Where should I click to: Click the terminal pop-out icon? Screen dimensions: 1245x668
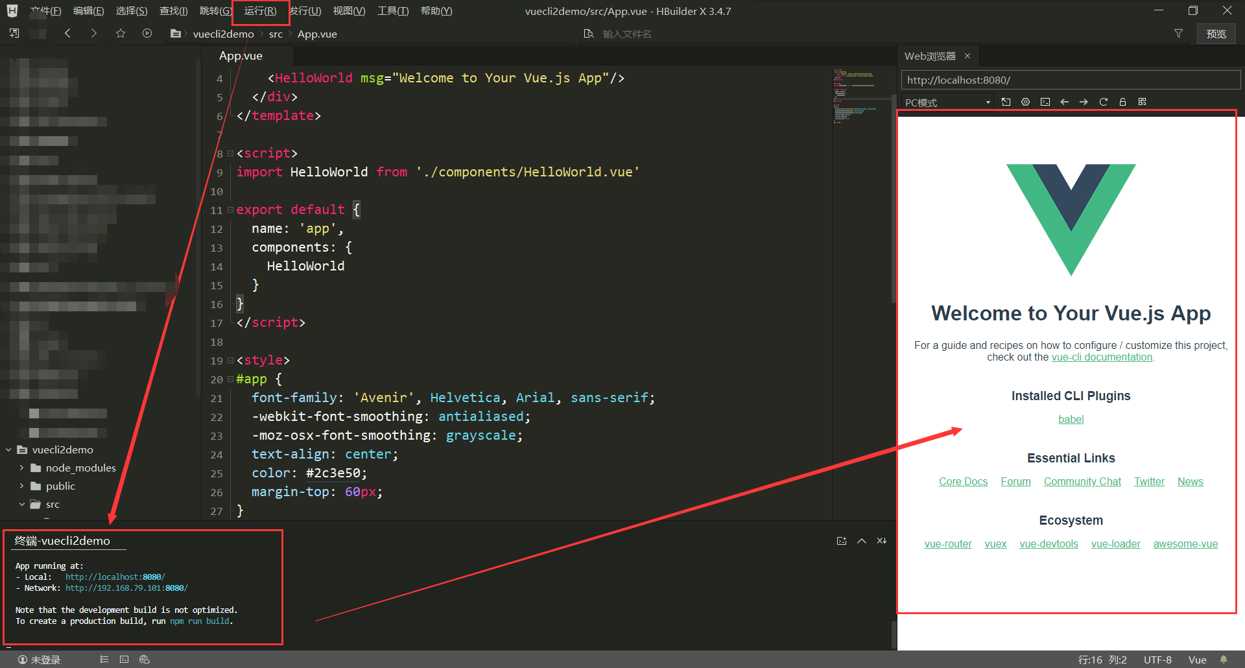(842, 541)
